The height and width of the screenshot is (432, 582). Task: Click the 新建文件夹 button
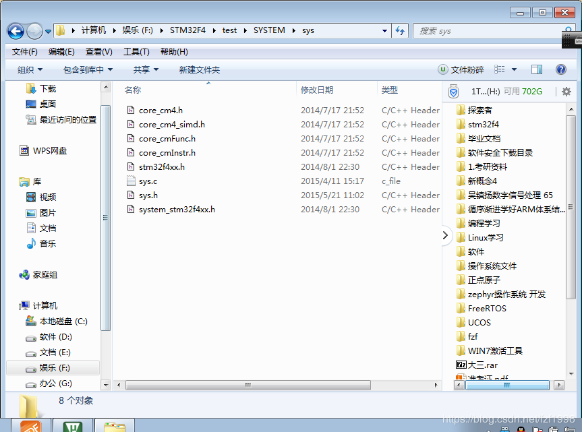200,69
